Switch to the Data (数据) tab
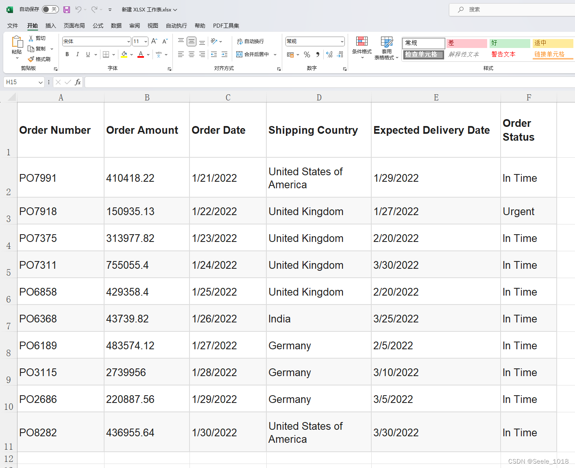Image resolution: width=575 pixels, height=468 pixels. click(116, 26)
